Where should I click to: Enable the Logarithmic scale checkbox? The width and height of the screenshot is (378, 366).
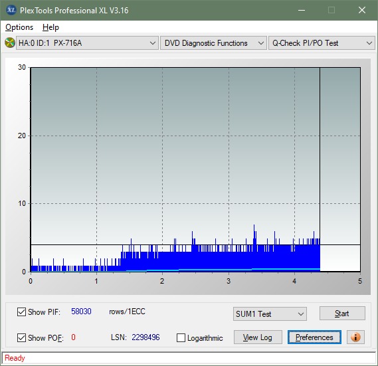[181, 338]
